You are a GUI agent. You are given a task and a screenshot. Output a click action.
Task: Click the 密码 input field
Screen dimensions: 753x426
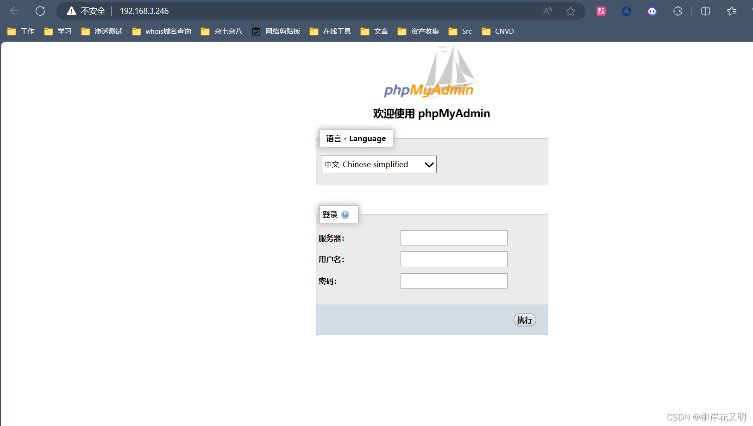454,281
